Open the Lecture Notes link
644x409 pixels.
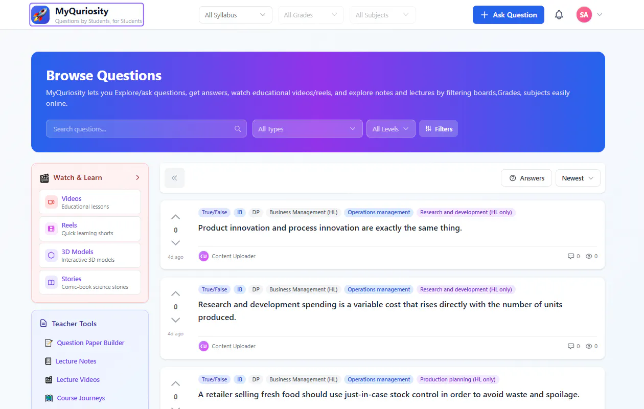pos(76,361)
